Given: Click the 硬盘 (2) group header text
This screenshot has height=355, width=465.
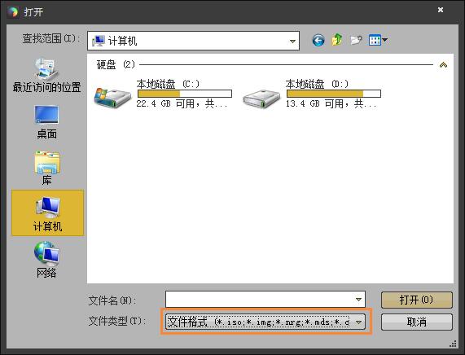Looking at the screenshot, I should (x=116, y=64).
